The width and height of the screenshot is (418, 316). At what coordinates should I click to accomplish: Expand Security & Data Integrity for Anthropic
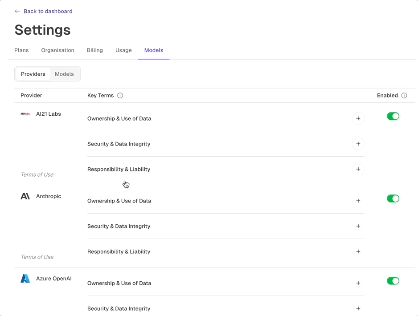point(358,226)
